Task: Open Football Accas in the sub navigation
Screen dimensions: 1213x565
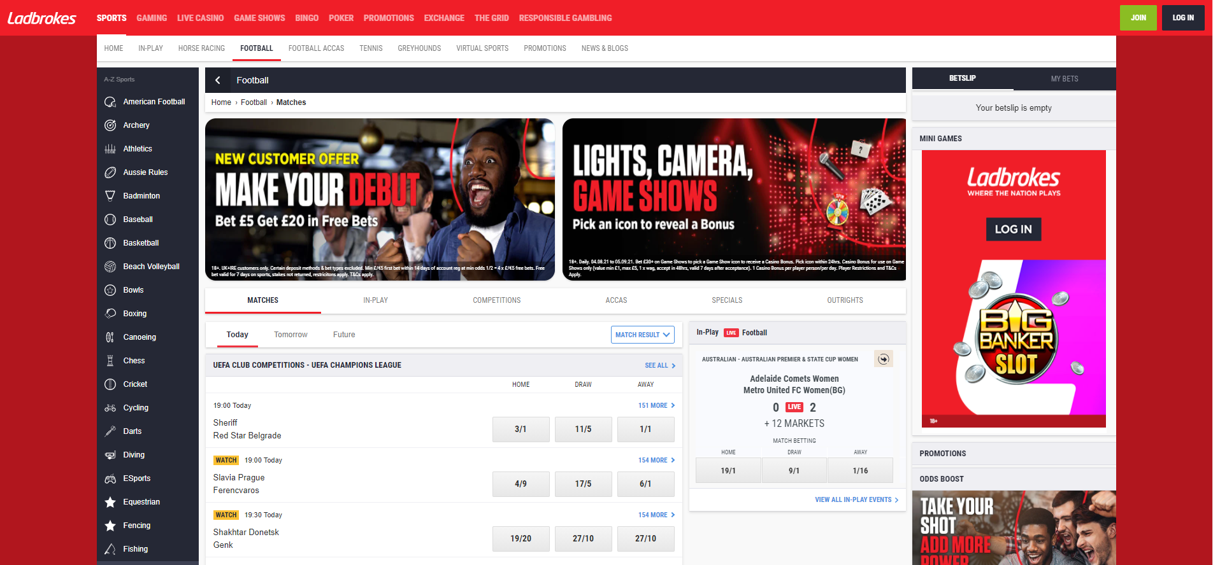Action: (x=316, y=48)
